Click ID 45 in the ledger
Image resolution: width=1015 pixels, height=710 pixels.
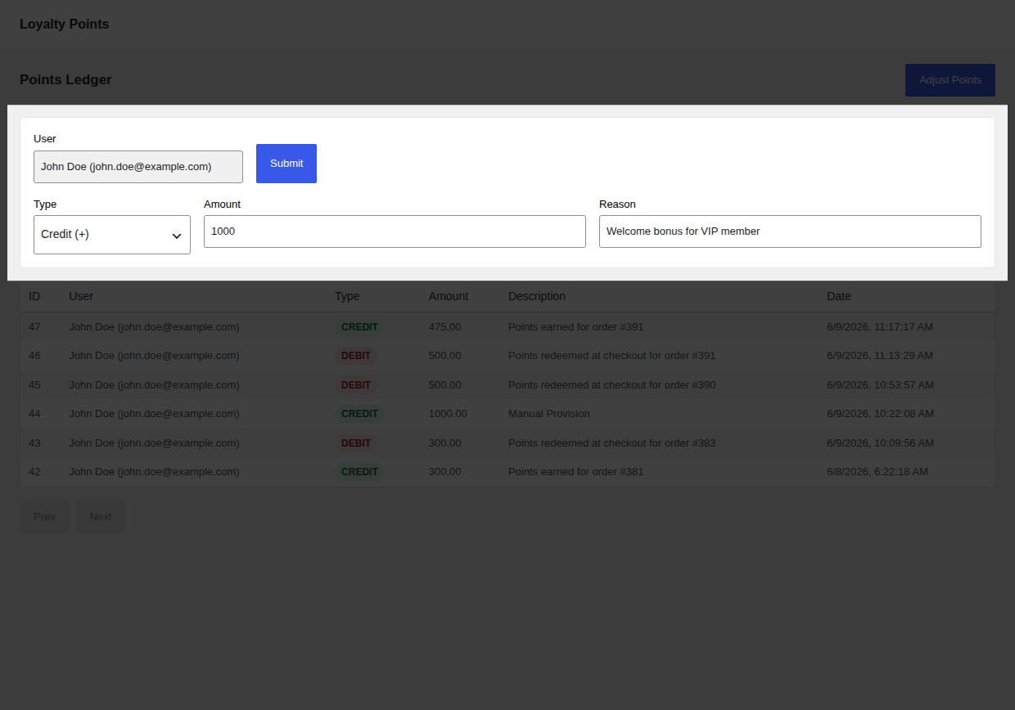click(34, 385)
